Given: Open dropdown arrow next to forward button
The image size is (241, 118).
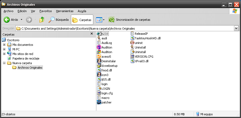Looking at the screenshot, I should (x=35, y=20).
